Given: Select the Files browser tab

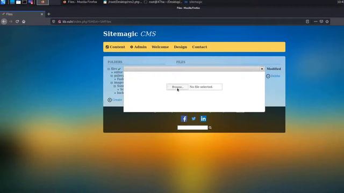Looking at the screenshot, I should pyautogui.click(x=22, y=14).
